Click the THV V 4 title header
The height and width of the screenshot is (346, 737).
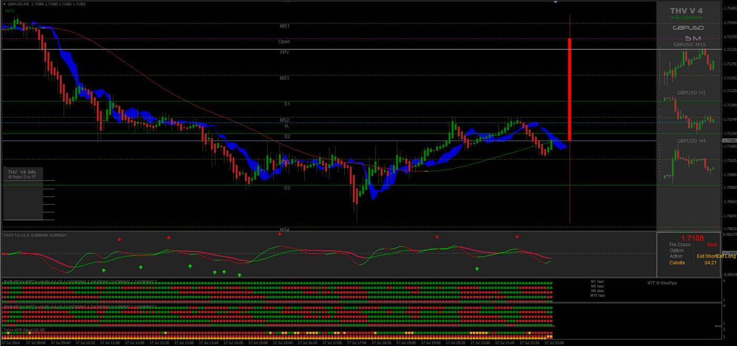[686, 11]
